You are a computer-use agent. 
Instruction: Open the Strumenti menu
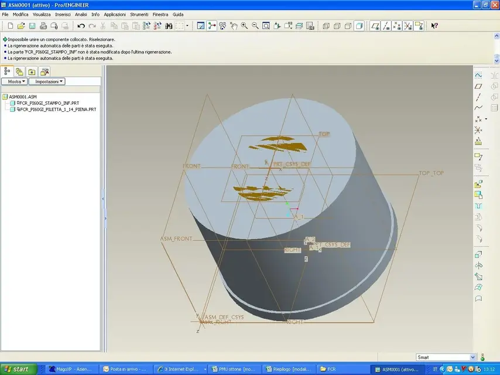(139, 15)
